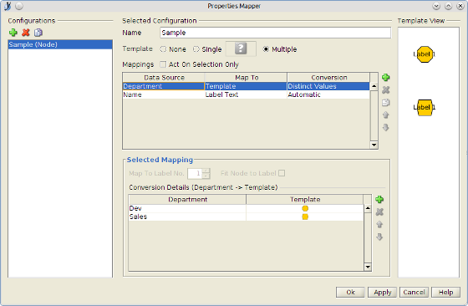This screenshot has width=468, height=306.
Task: Toggle Fit Node to Label checkbox
Action: point(282,173)
